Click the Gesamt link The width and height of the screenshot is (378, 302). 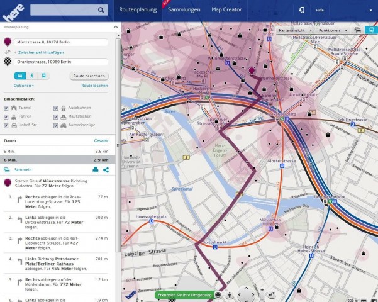coord(101,141)
